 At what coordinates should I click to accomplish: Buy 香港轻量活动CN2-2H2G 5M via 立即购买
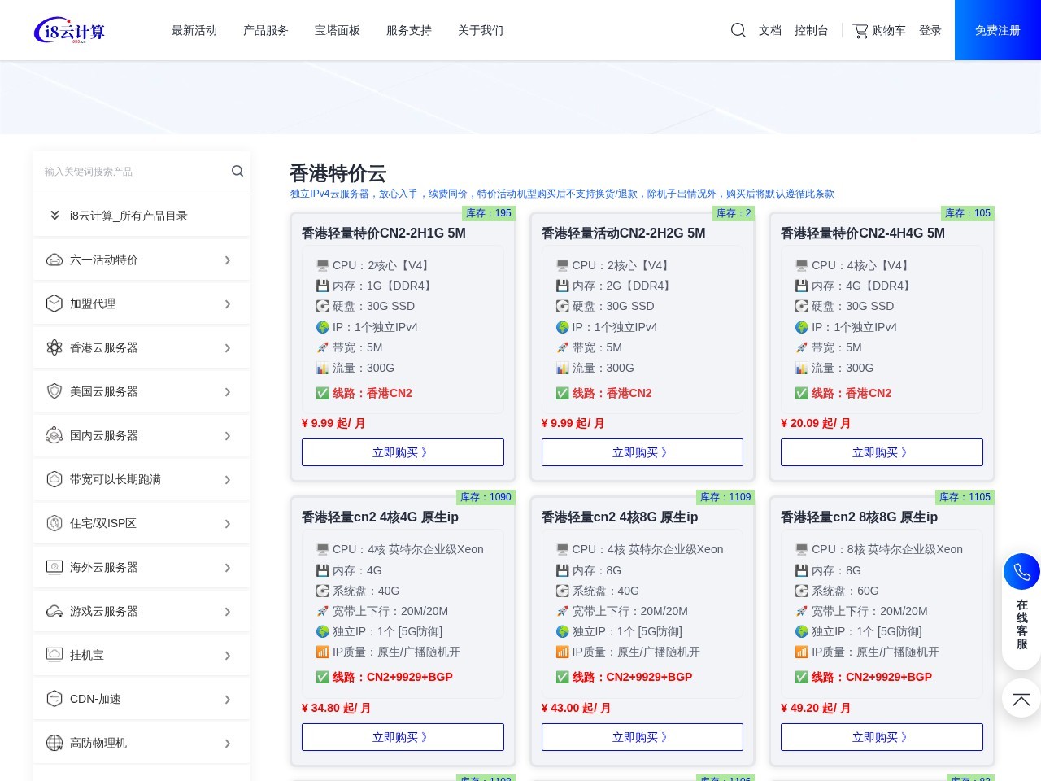642,452
